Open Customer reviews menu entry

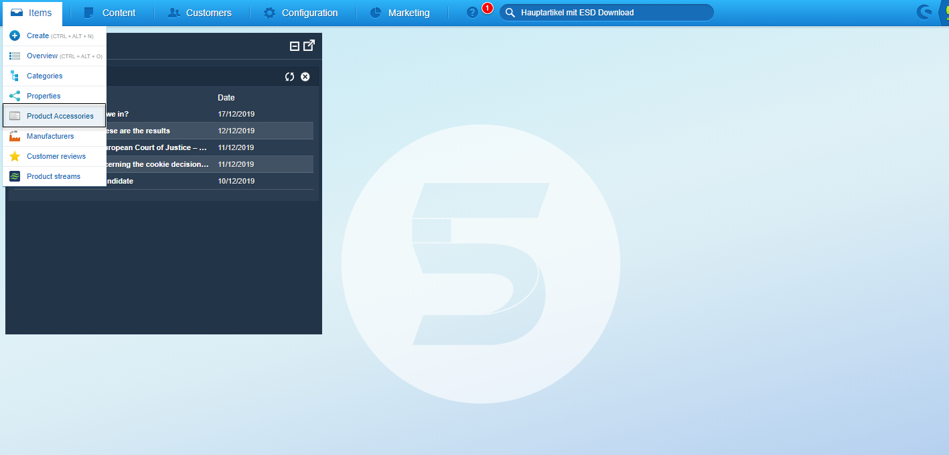[54, 156]
